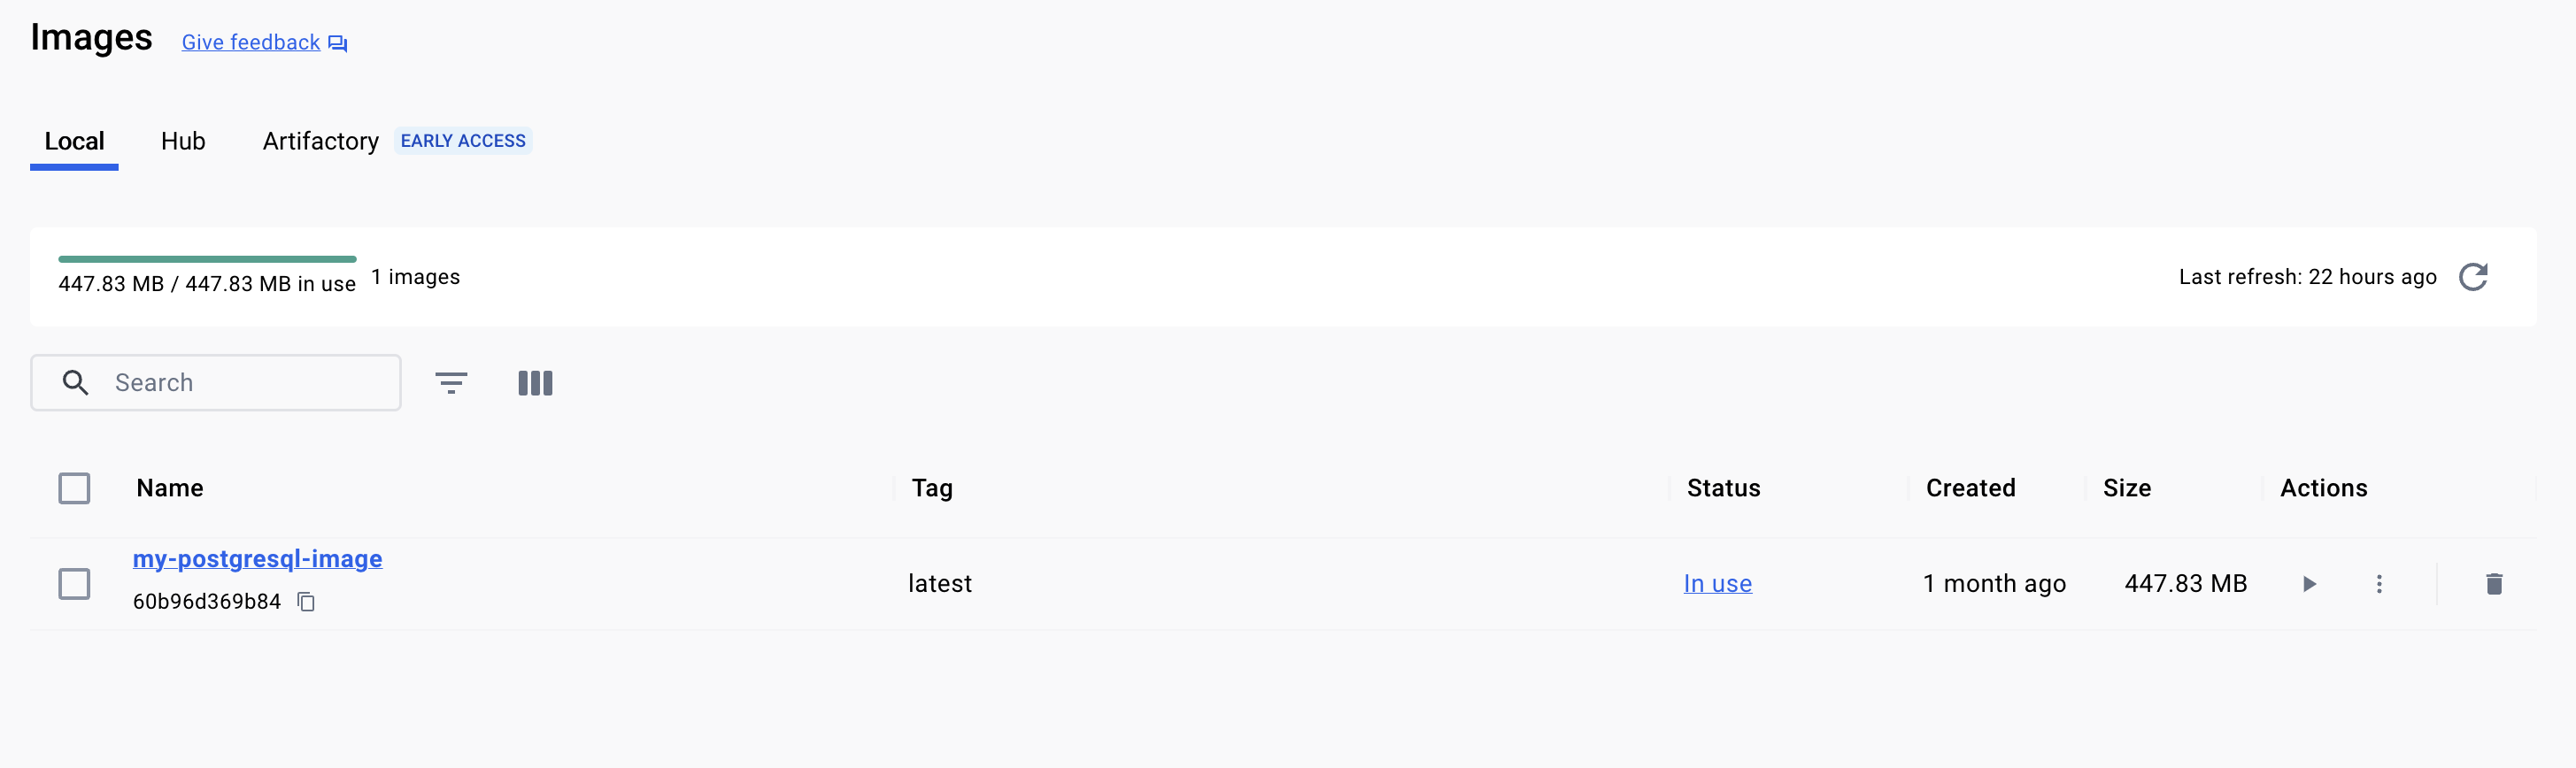Delete image using trash icon

[x=2494, y=584]
